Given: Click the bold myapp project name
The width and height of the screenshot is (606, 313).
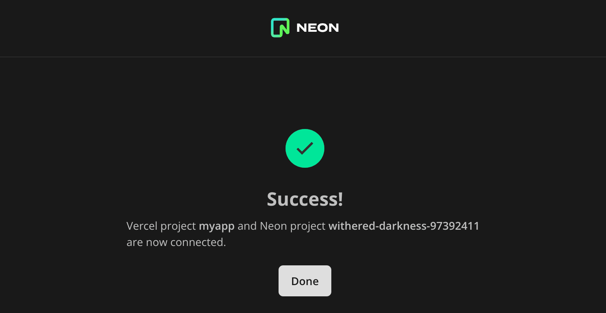Looking at the screenshot, I should pos(216,225).
